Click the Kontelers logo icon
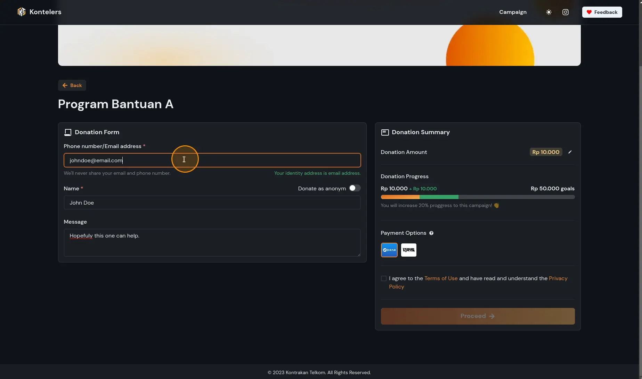The height and width of the screenshot is (379, 642). pyautogui.click(x=22, y=12)
